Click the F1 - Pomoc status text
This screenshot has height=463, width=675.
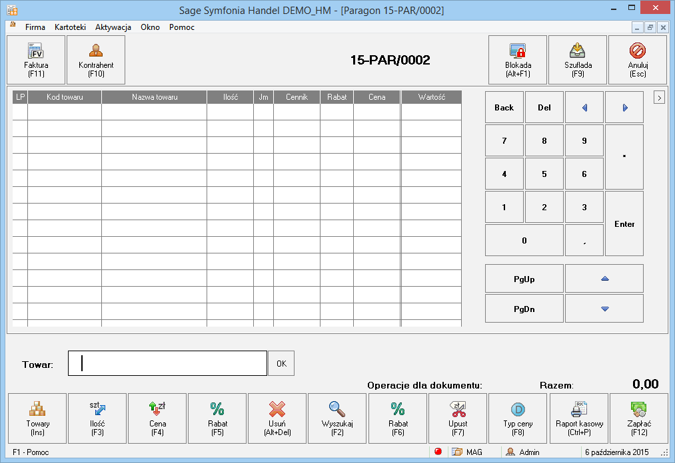(31, 452)
